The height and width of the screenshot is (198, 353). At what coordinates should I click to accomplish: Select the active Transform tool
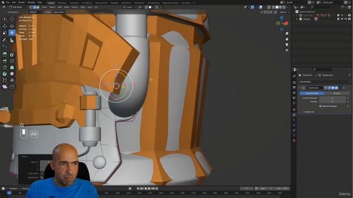12,33
